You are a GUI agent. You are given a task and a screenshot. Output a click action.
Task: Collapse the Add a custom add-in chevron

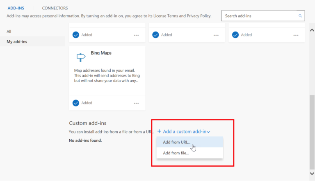pos(209,132)
